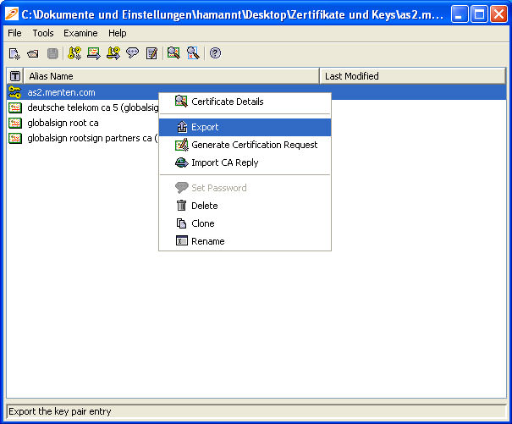Open the Keystore Report toolbar icon

(151, 53)
